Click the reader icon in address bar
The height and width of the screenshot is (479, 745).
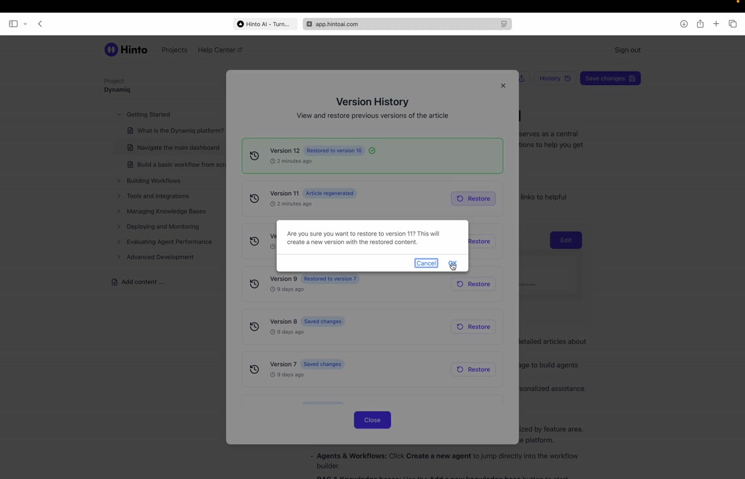click(504, 24)
